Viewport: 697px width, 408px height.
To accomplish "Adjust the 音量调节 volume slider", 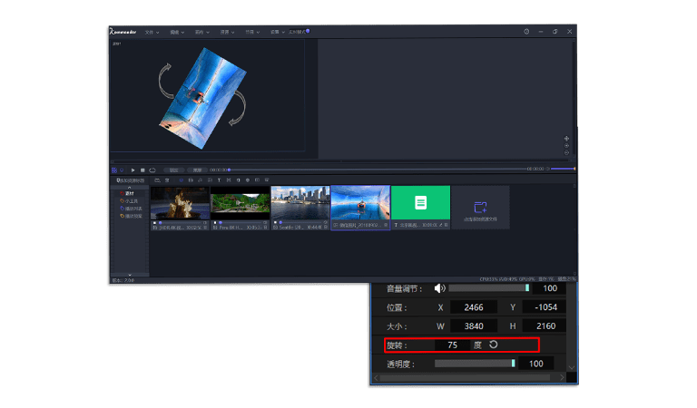I will coord(488,288).
